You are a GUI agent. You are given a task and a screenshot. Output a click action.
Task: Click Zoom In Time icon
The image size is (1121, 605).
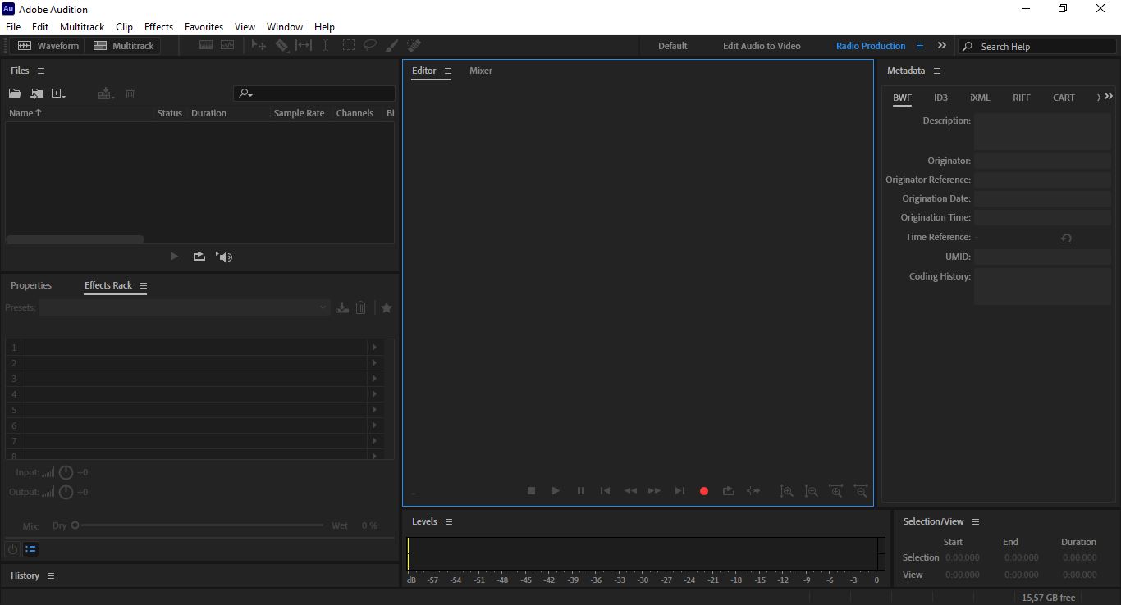point(835,491)
